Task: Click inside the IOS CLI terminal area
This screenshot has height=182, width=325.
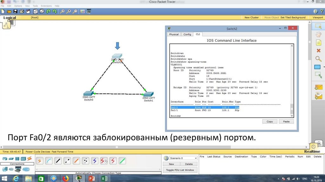Action: point(230,81)
